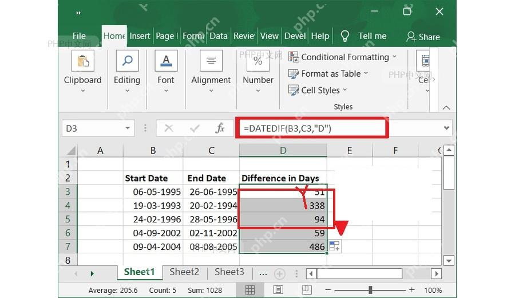Expand the Font group dropdown
This screenshot has width=515, height=298.
point(166,91)
